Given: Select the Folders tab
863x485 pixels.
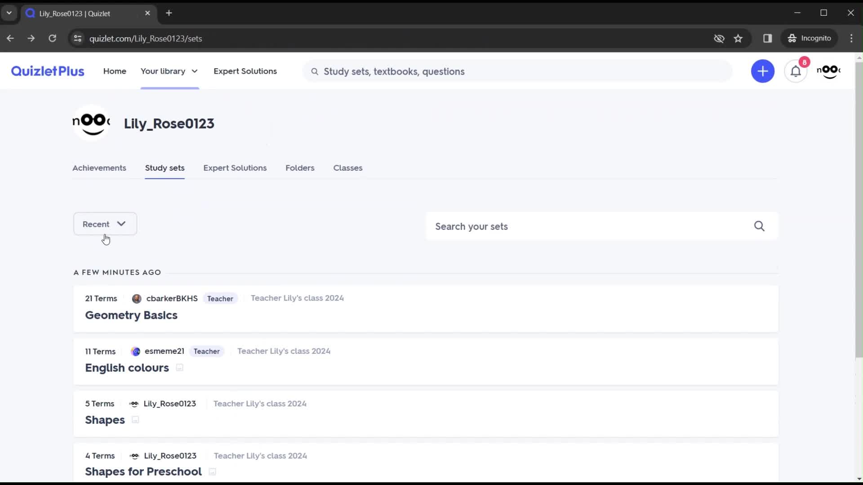Looking at the screenshot, I should pos(300,168).
